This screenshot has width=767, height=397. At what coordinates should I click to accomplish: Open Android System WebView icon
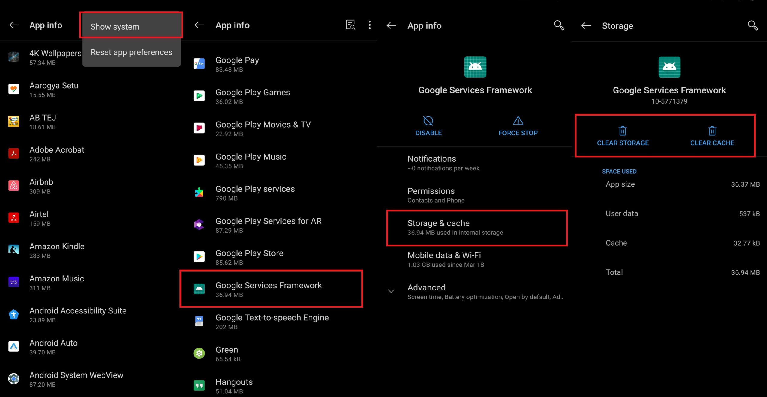click(x=14, y=379)
